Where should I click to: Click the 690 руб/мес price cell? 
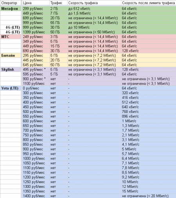(x=36, y=51)
